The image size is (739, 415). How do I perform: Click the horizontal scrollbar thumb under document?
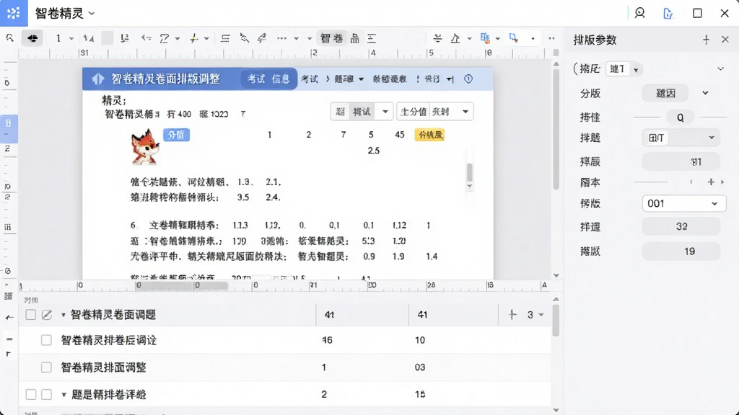(x=183, y=285)
